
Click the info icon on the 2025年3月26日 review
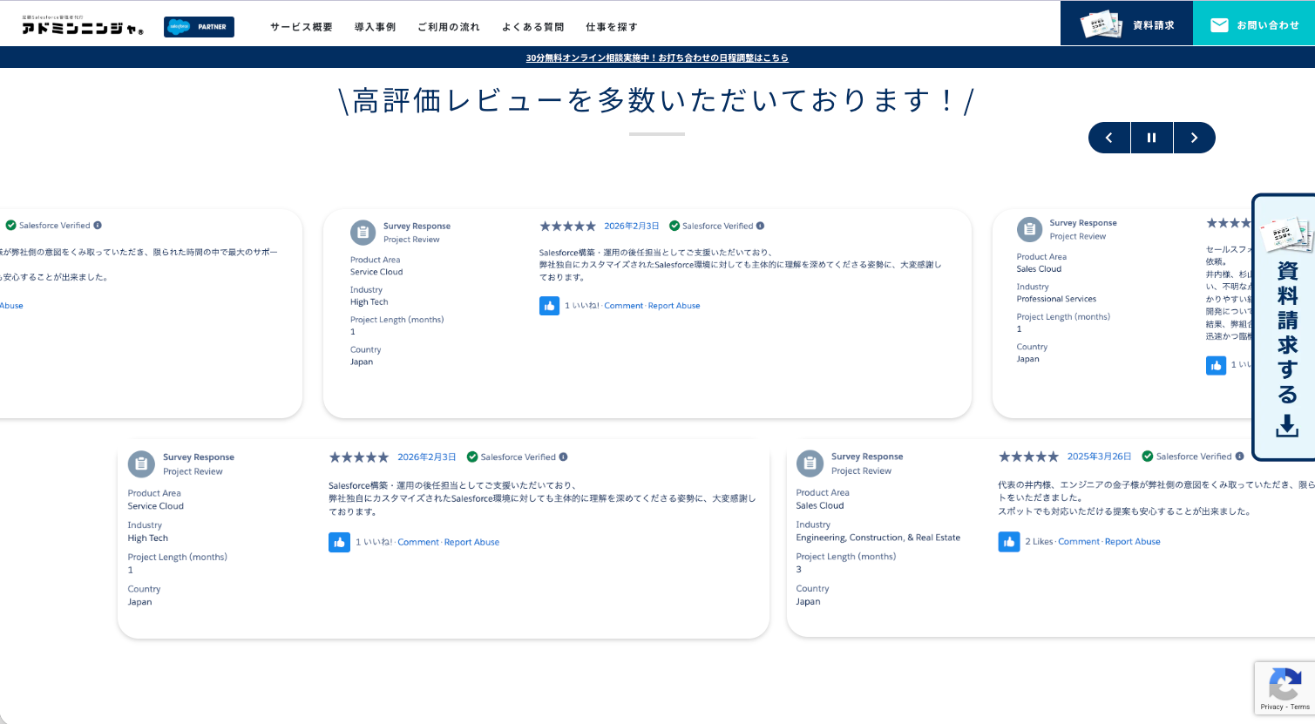[x=1240, y=457]
